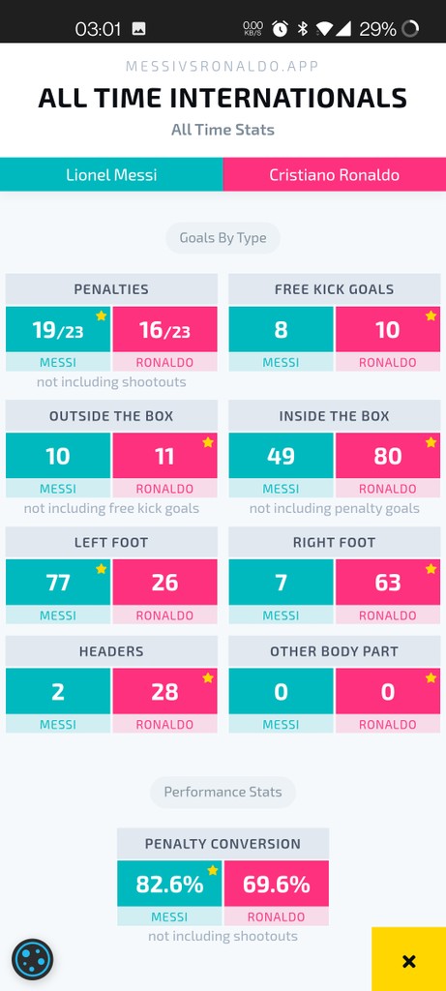Tap Messi's teal 77 left foot tile
446x991 pixels.
coord(58,582)
